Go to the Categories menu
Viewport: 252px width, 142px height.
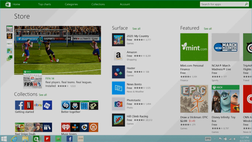tap(72, 4)
